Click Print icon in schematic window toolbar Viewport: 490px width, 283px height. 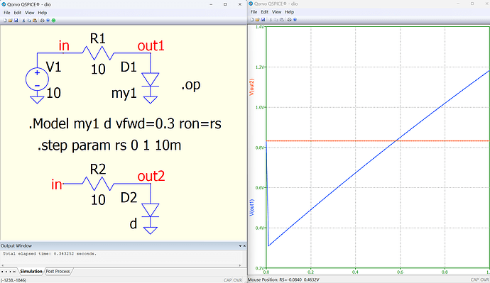point(42,21)
